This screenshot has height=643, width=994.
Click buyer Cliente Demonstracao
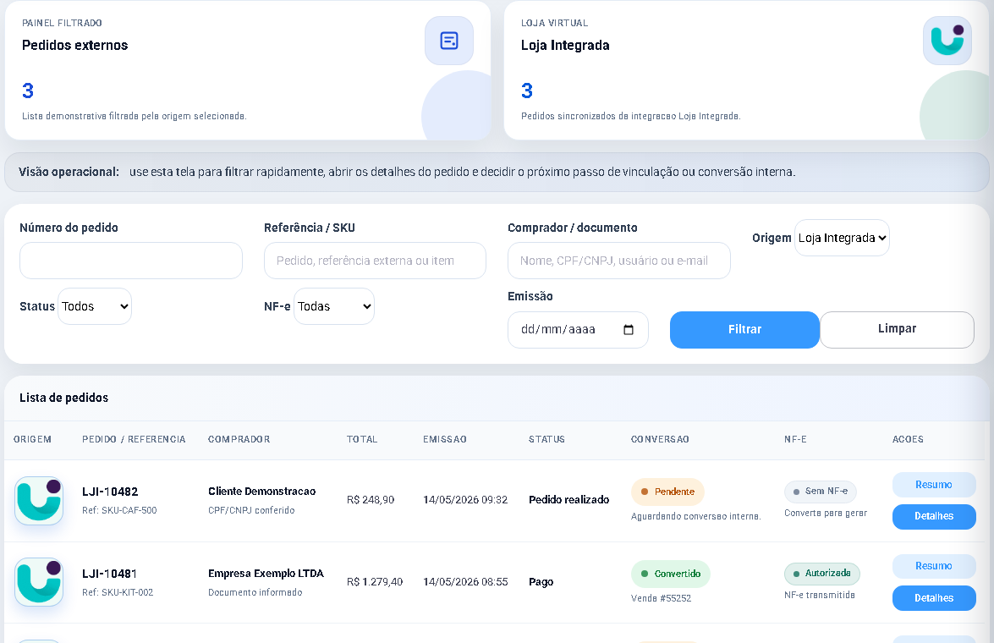(261, 492)
